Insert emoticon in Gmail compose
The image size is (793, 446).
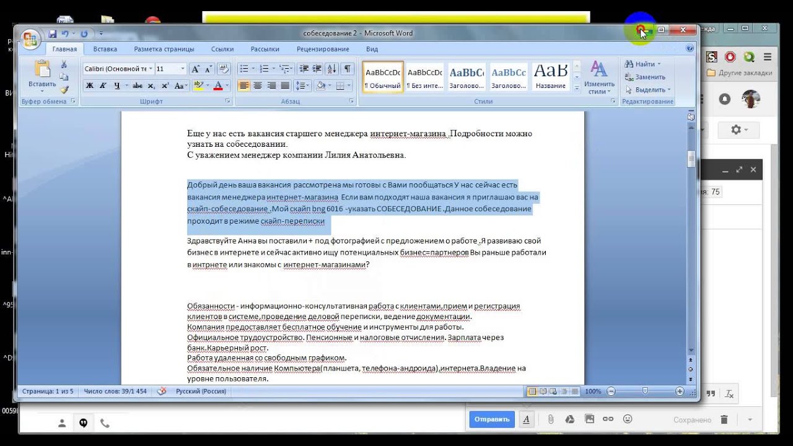tap(628, 419)
